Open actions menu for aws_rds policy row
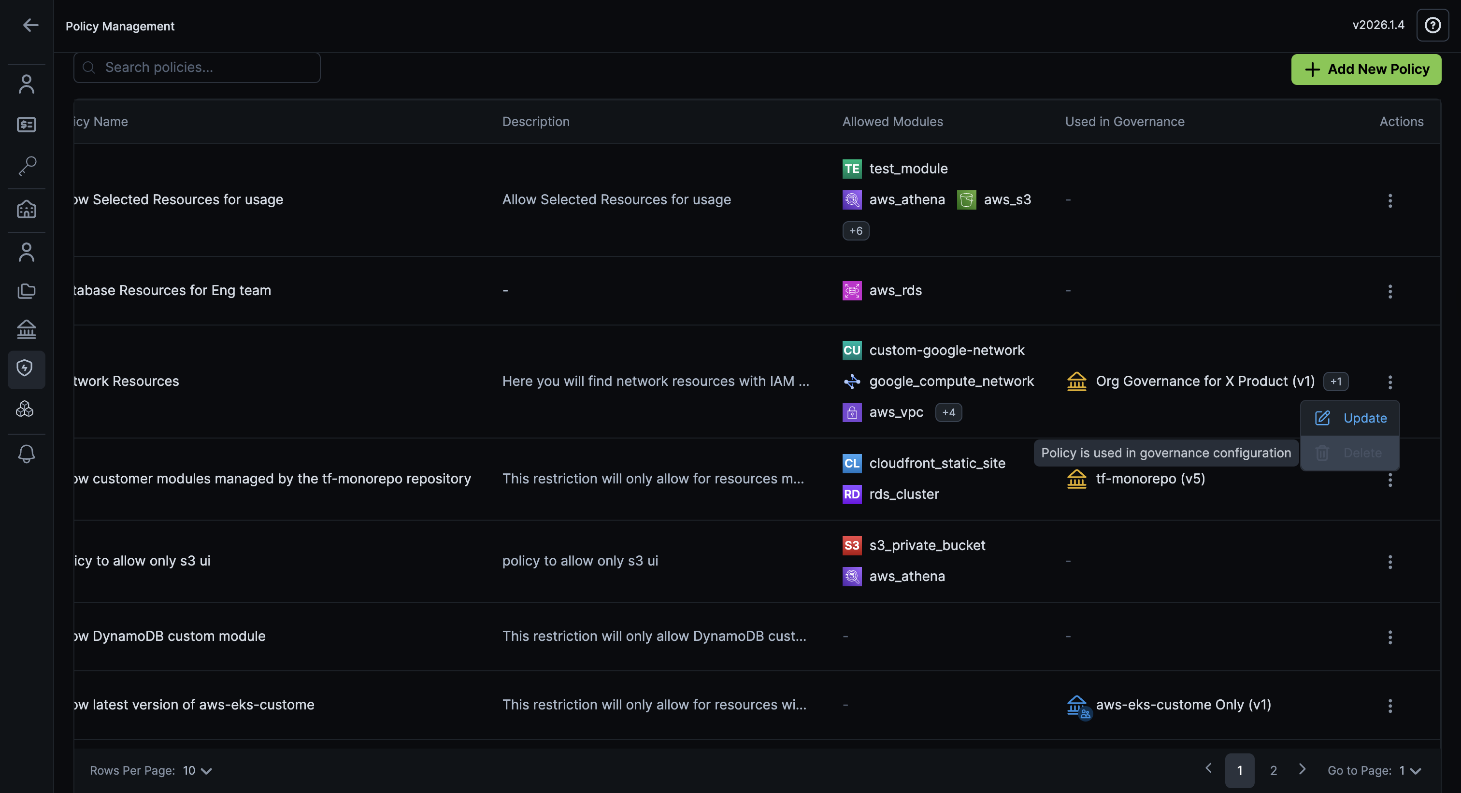 click(x=1389, y=291)
